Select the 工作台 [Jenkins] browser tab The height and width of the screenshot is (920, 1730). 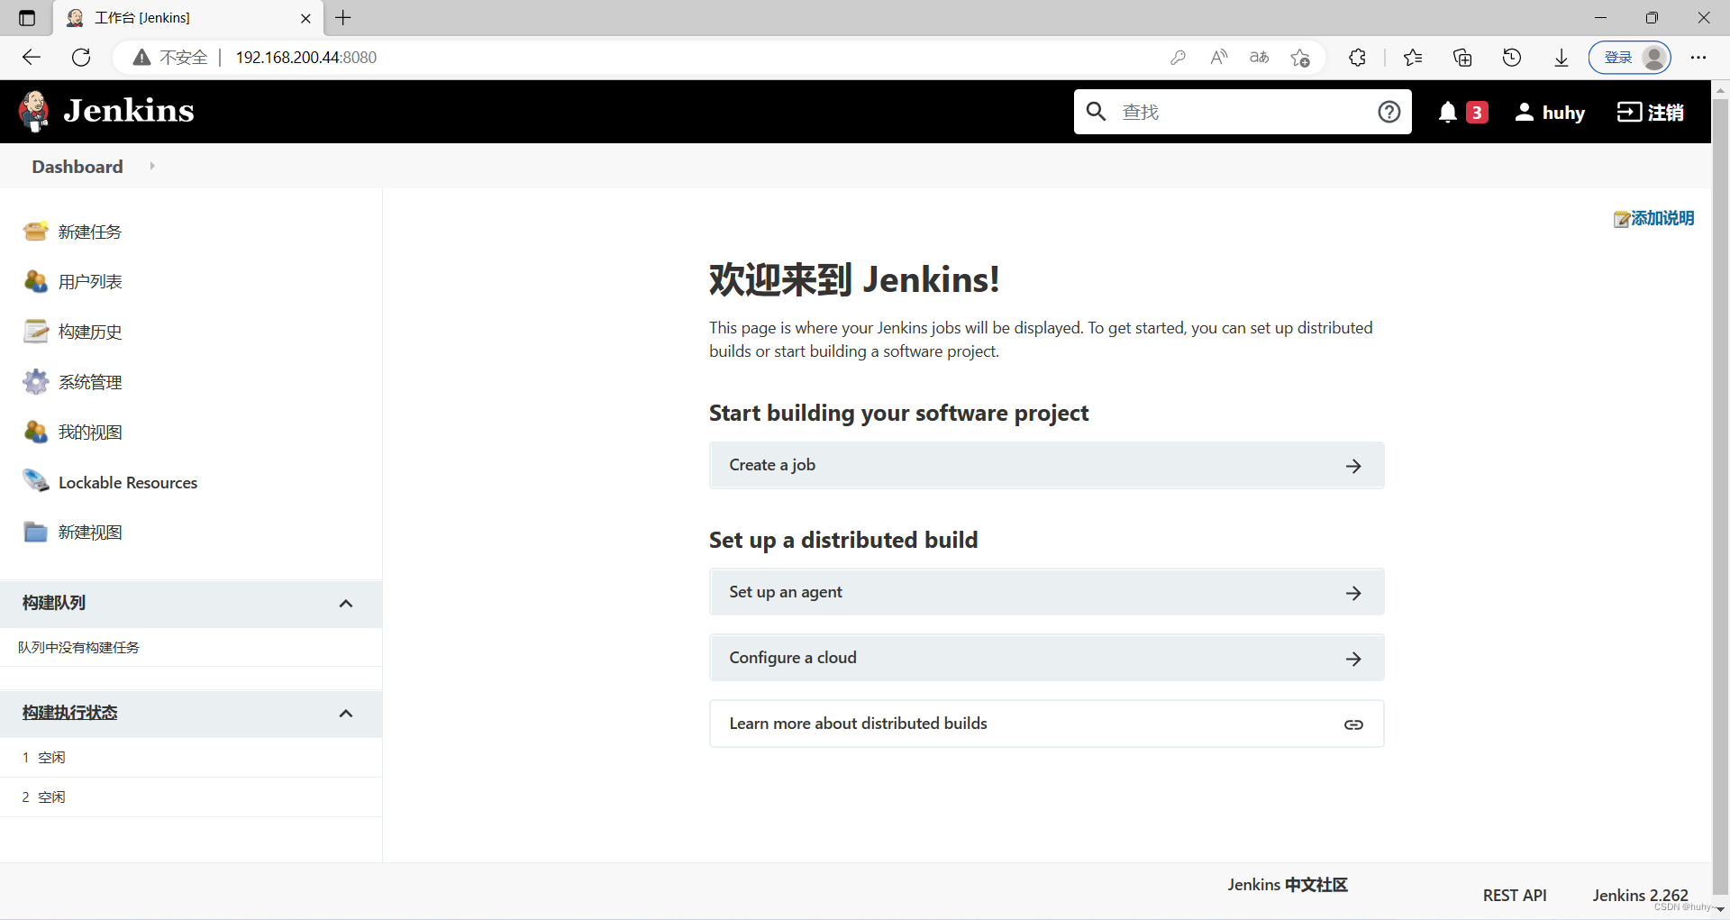[187, 18]
